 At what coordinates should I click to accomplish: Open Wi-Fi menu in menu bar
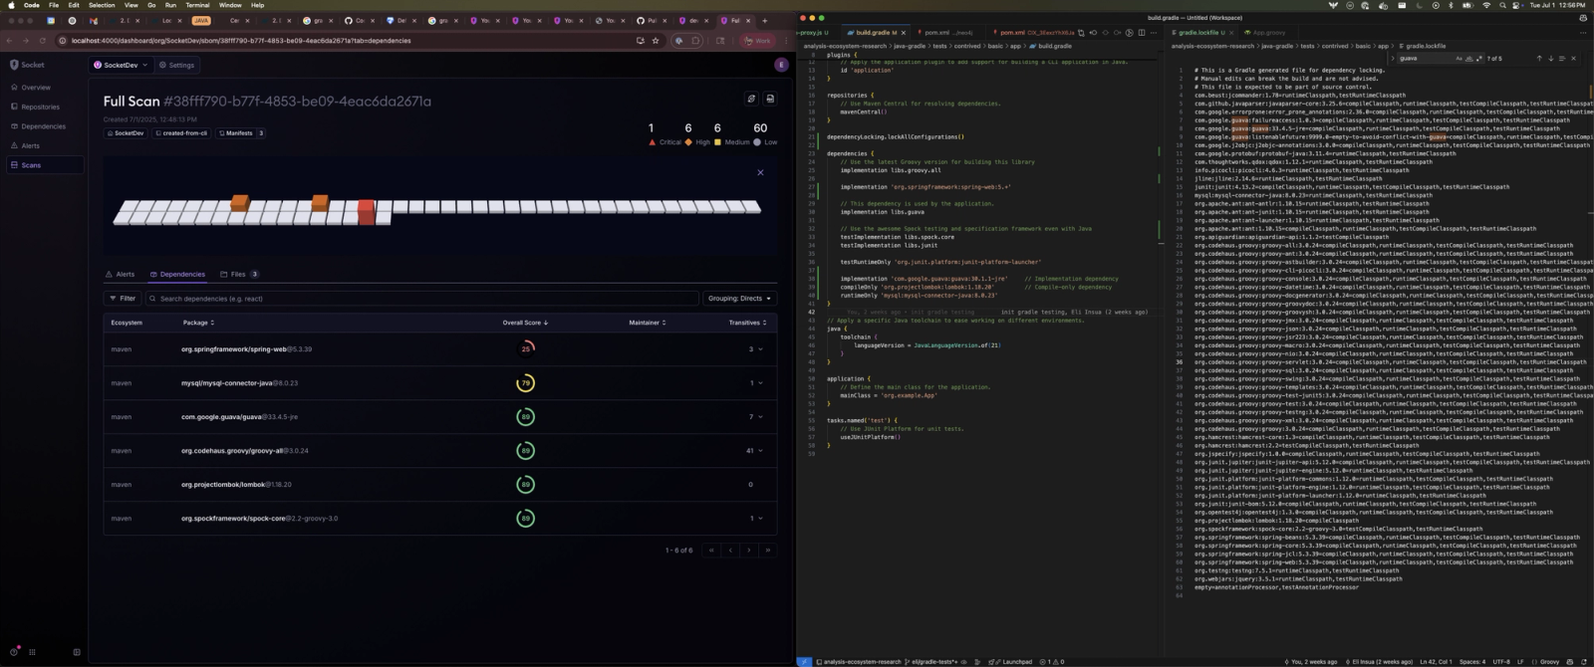[1486, 5]
